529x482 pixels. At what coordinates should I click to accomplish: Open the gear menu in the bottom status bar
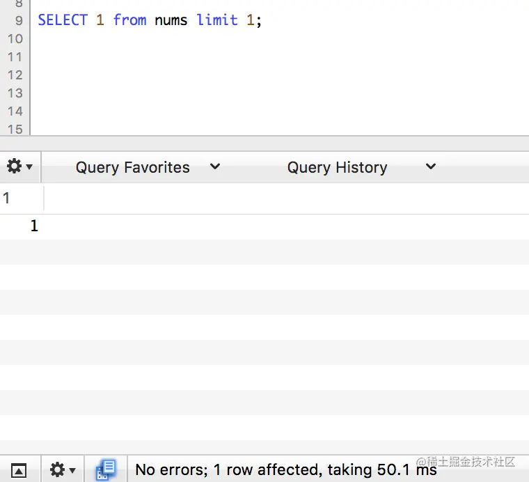(63, 469)
